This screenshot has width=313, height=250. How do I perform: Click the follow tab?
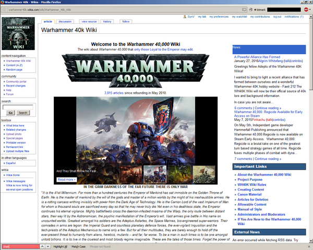[x=126, y=21]
